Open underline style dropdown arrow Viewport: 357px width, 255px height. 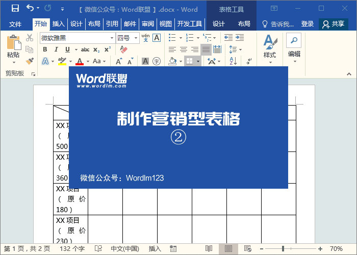76,49
